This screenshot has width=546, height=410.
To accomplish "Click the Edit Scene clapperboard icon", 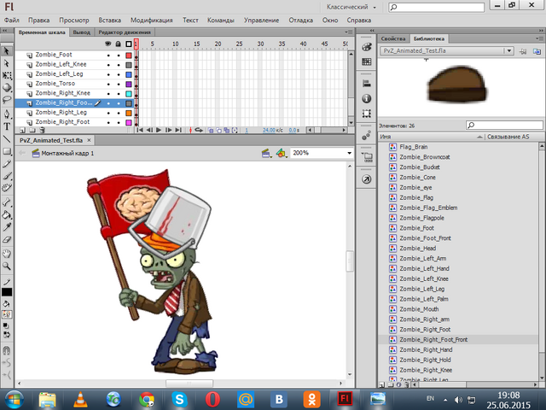I will pyautogui.click(x=266, y=153).
